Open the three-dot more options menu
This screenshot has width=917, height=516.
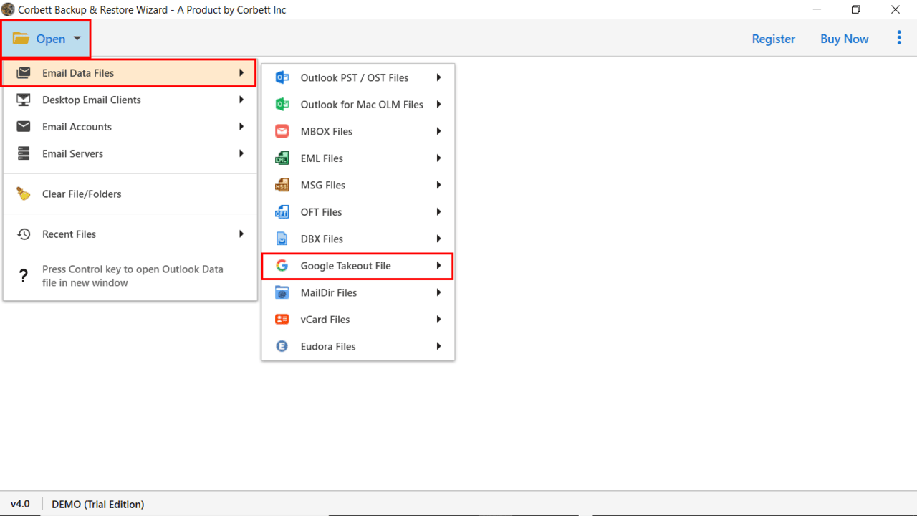pos(899,38)
